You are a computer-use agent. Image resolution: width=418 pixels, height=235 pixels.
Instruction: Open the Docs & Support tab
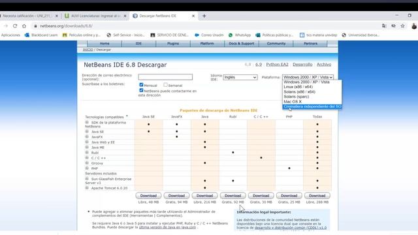242,44
